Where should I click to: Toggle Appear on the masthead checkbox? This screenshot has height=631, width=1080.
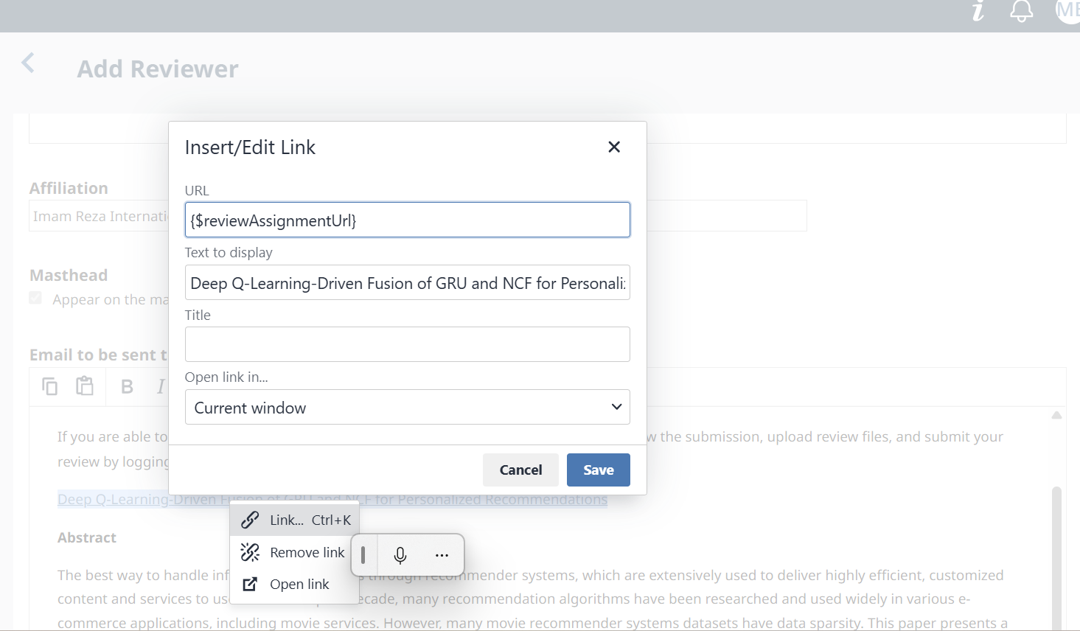[35, 298]
